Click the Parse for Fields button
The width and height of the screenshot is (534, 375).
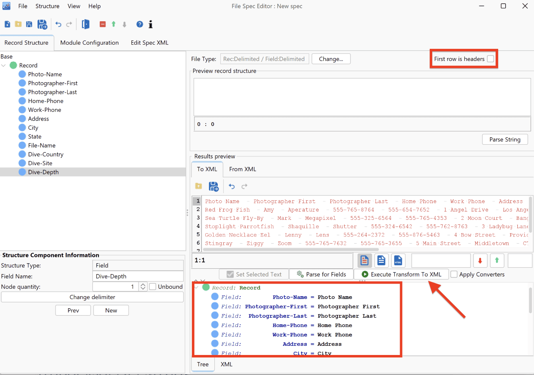click(321, 274)
